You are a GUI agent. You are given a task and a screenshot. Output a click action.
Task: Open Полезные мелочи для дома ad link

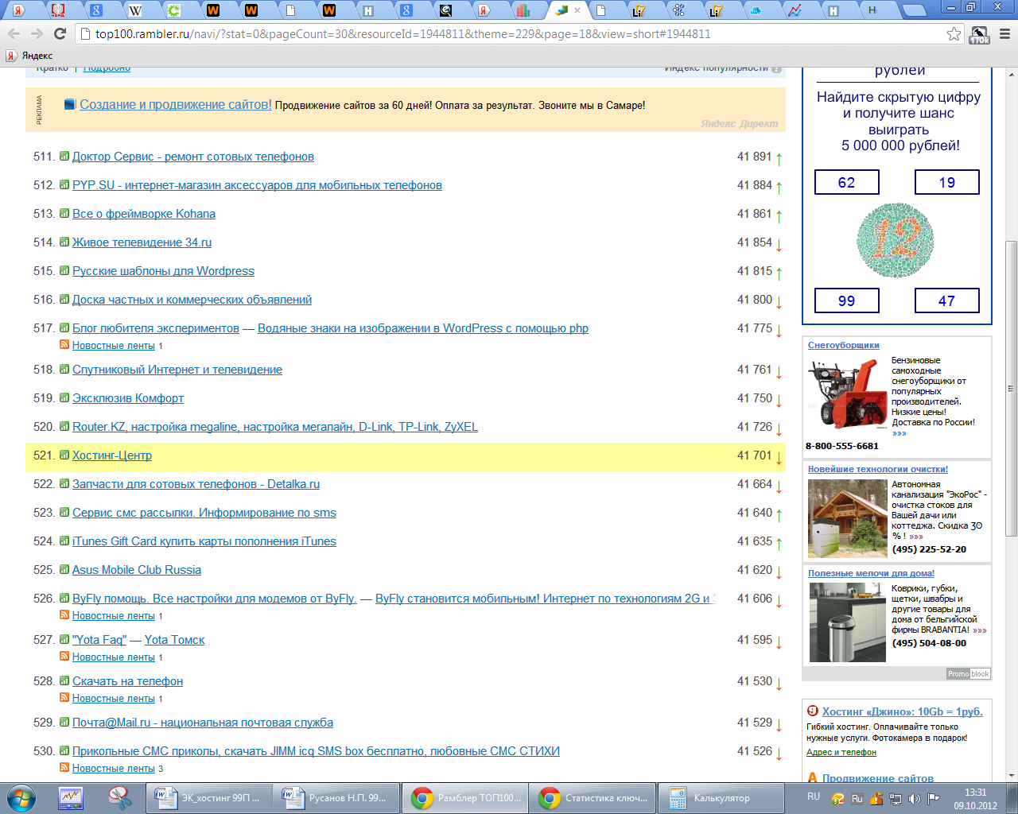click(x=872, y=573)
